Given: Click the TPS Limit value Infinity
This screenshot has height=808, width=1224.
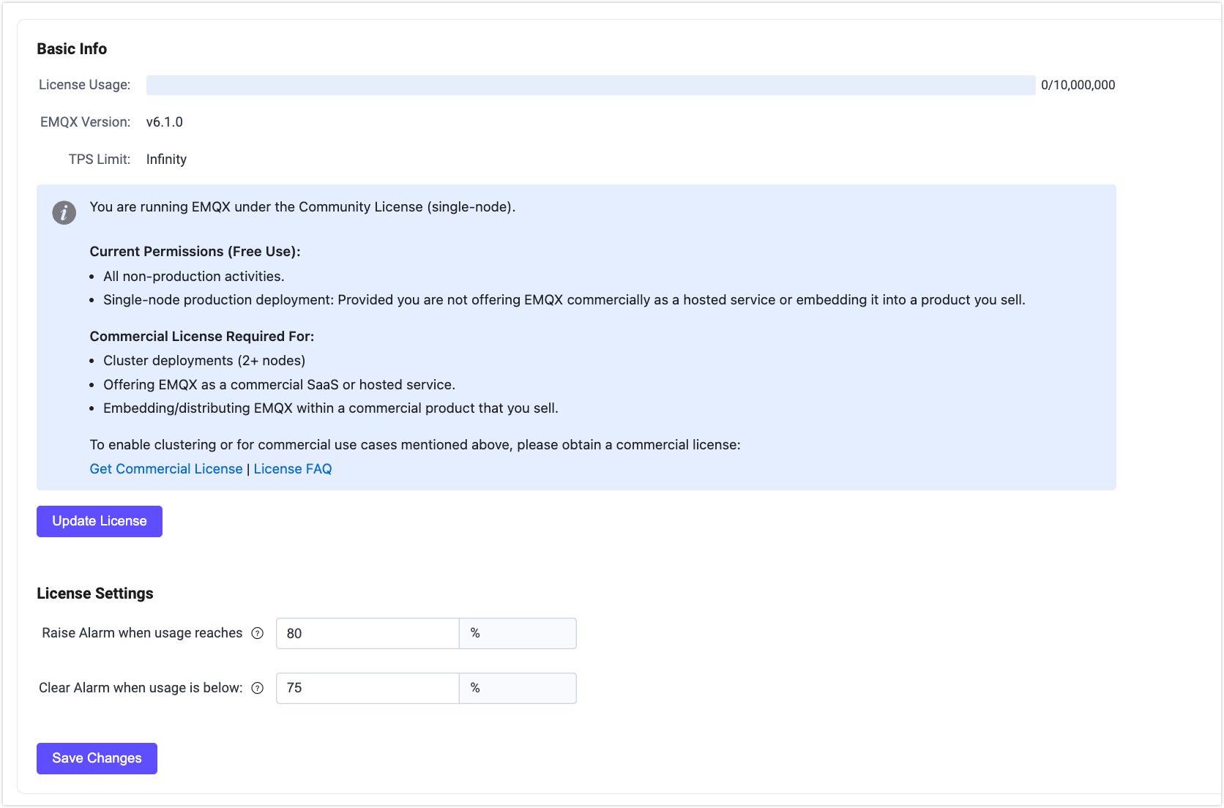Looking at the screenshot, I should click(166, 160).
